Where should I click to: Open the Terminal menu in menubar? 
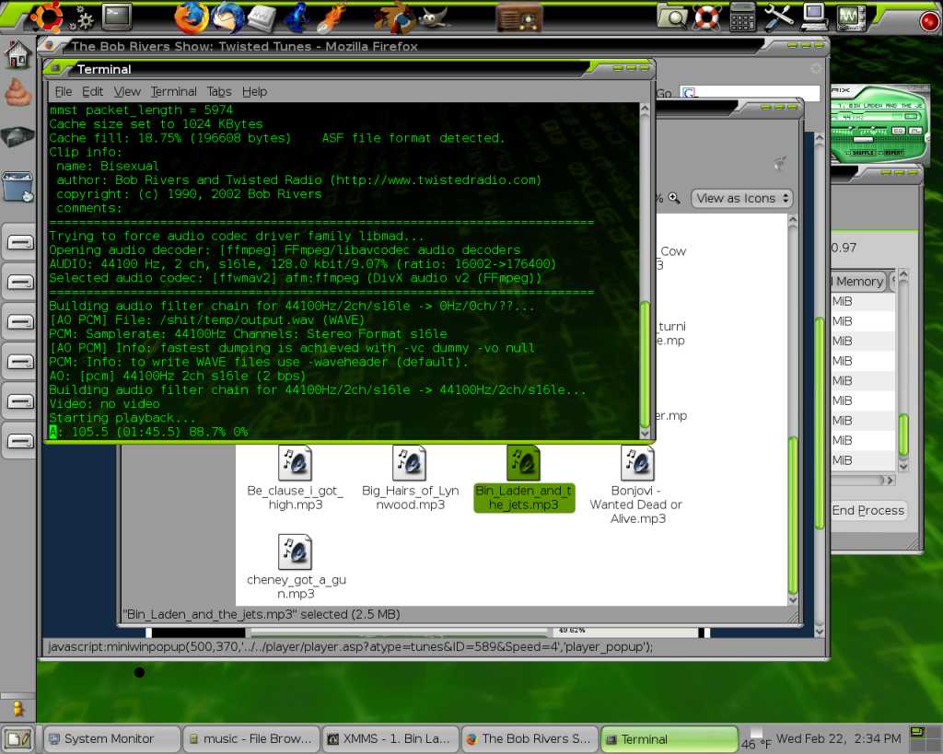pos(173,91)
